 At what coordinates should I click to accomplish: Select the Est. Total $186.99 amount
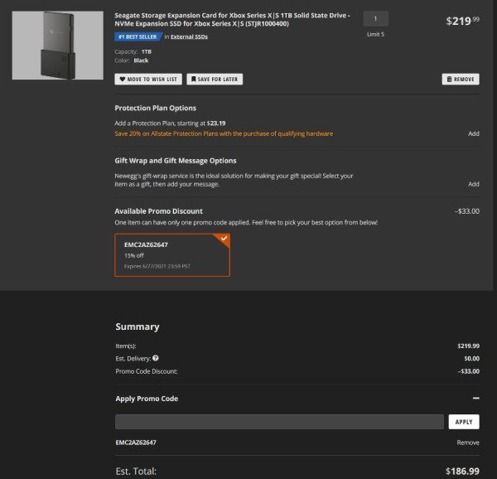pos(462,471)
